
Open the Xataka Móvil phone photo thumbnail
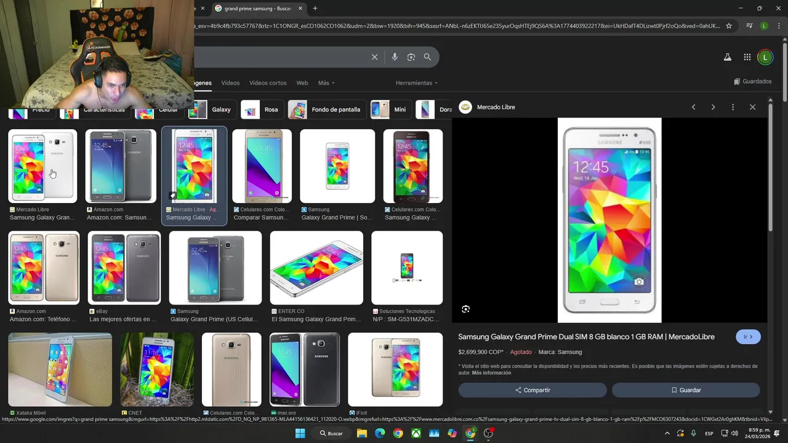pyautogui.click(x=60, y=369)
